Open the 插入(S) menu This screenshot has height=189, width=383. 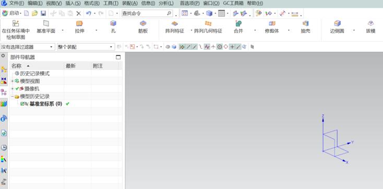coord(73,4)
